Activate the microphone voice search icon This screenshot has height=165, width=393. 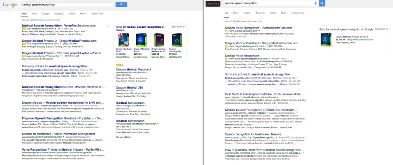316,3
